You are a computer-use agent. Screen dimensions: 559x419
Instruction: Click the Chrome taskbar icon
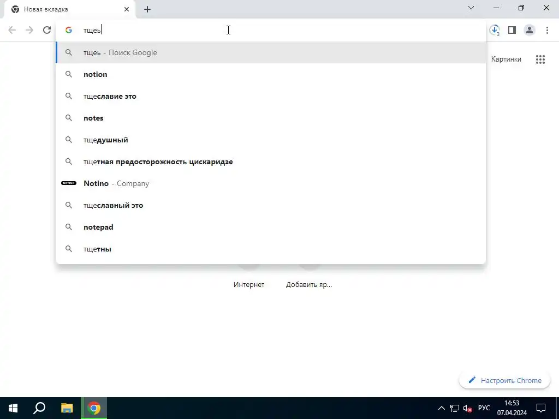tap(94, 408)
